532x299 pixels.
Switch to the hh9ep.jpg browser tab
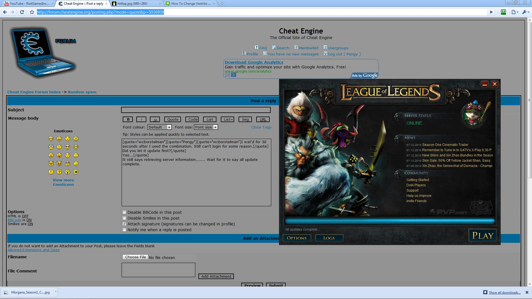(133, 4)
